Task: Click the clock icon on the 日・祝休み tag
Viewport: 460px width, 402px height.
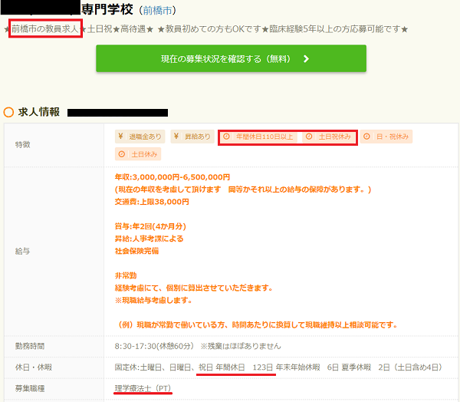Action: coord(366,137)
